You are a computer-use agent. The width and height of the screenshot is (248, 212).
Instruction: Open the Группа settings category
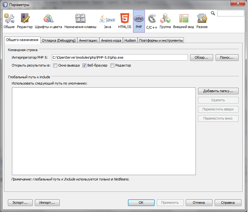point(165,21)
